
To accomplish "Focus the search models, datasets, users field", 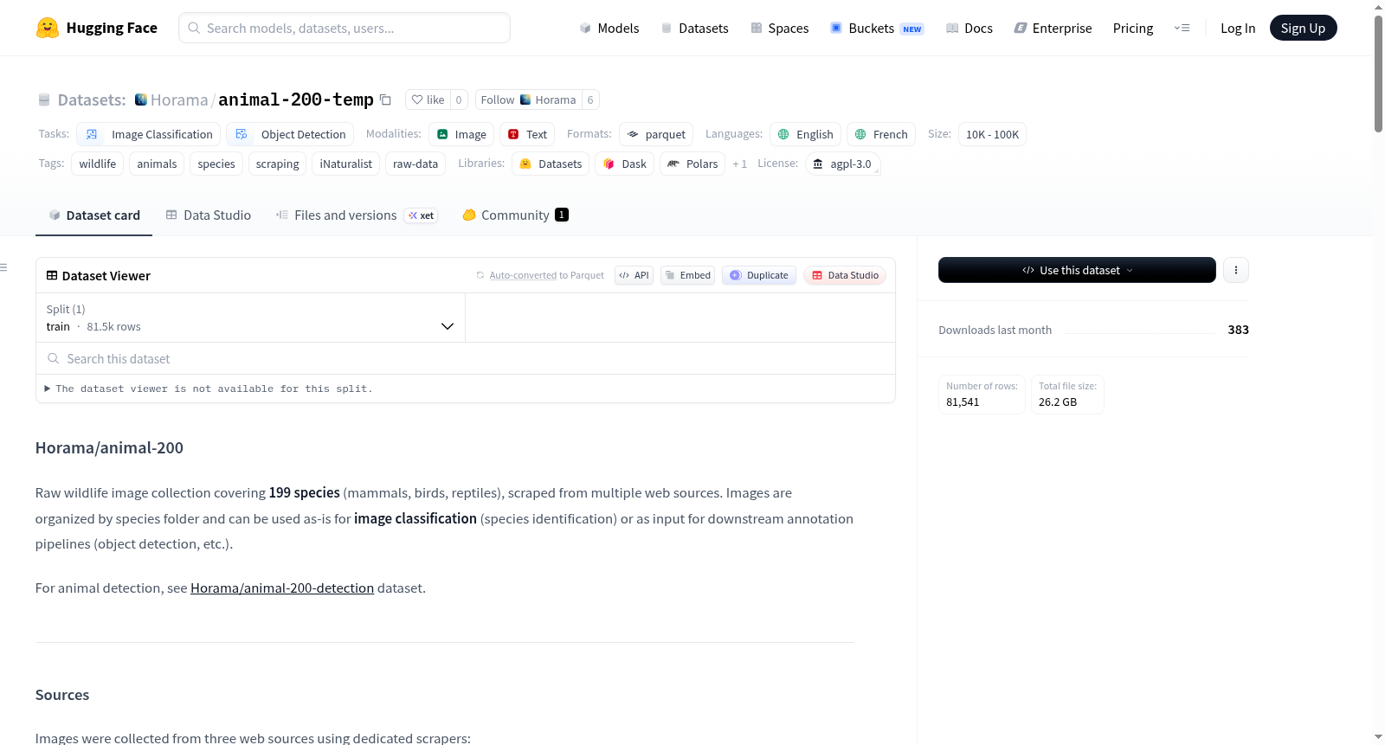I will click(x=345, y=28).
